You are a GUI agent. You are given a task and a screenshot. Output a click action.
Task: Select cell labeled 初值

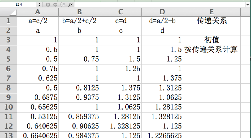[211, 40]
